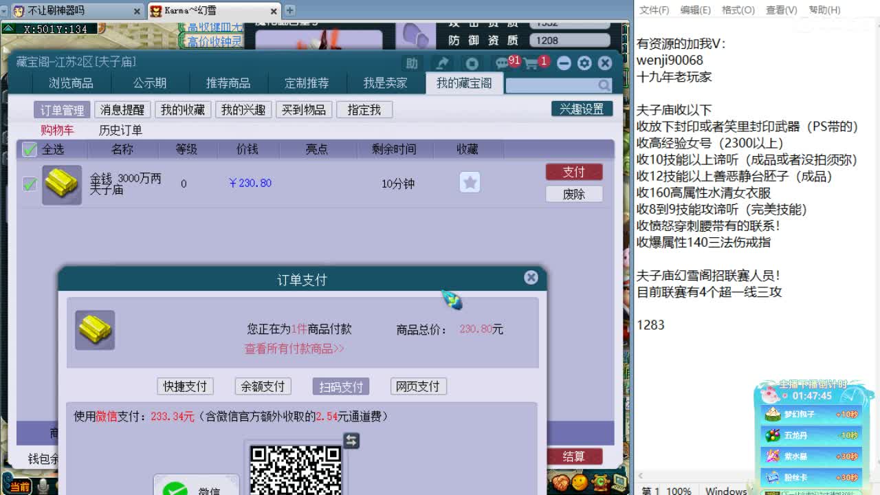Open 查看(V) menu in Notepad
This screenshot has height=495, width=880.
tap(781, 10)
